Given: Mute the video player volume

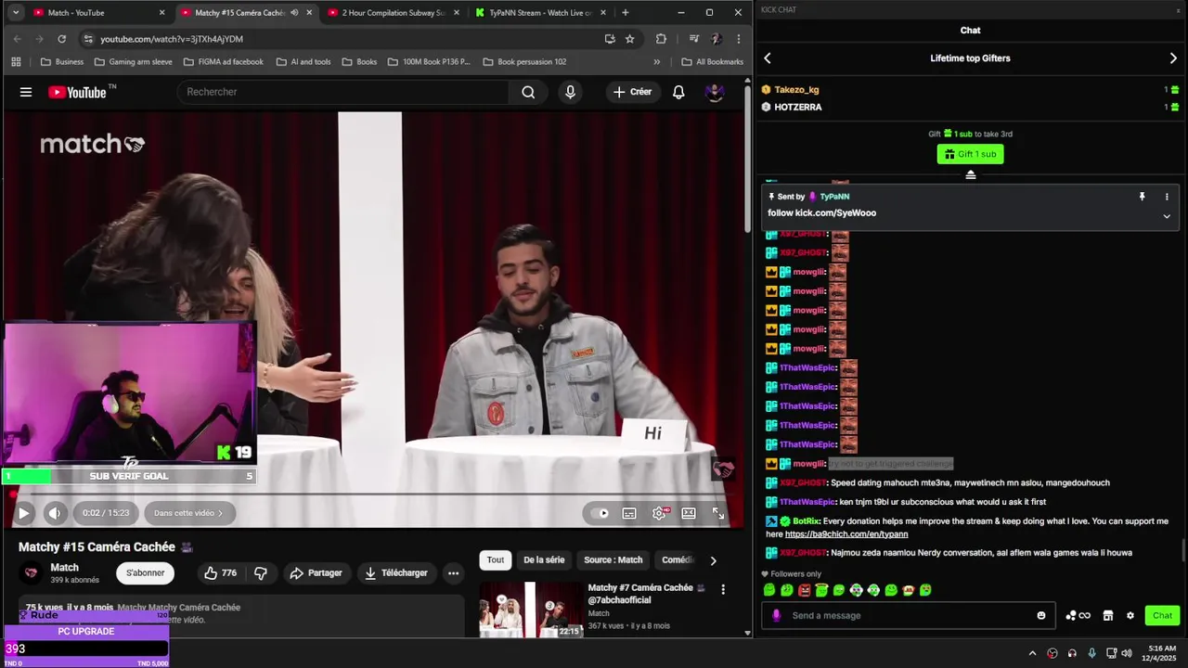Looking at the screenshot, I should [x=55, y=513].
